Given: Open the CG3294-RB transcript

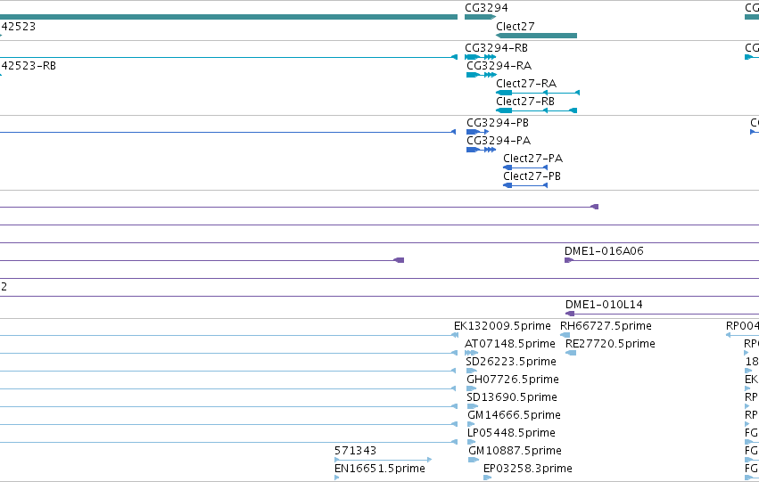Looking at the screenshot, I should 480,57.
